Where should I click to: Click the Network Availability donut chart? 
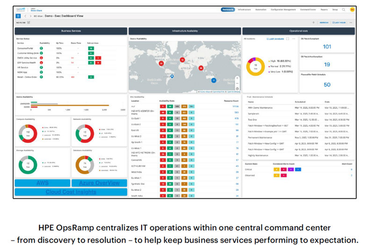[x=85, y=134]
